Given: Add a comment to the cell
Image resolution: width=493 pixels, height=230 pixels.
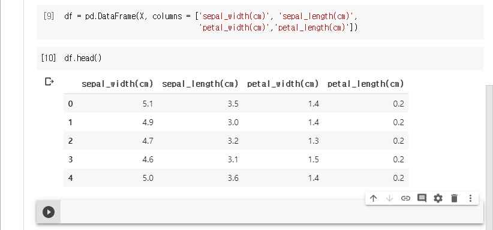Looking at the screenshot, I should coord(422,198).
